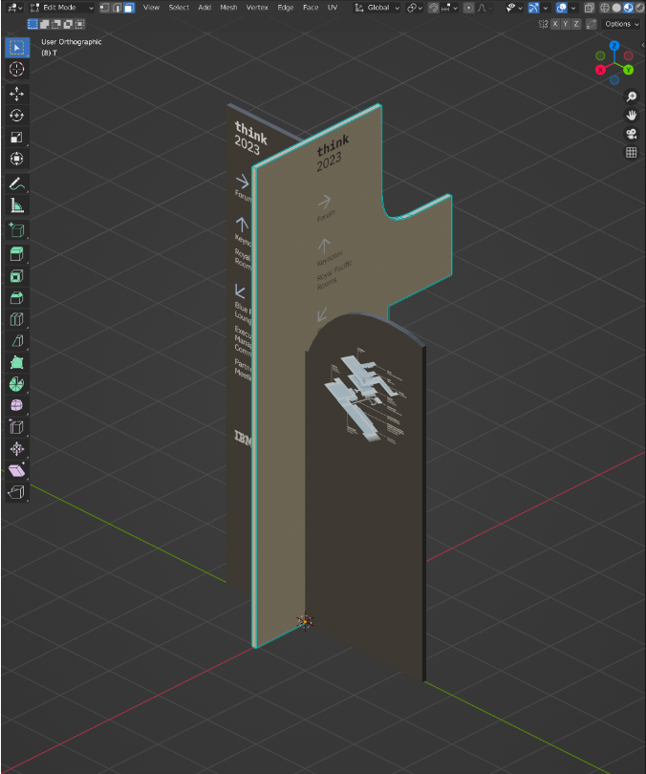Activate the Spin tool
646x774 pixels.
[x=17, y=384]
